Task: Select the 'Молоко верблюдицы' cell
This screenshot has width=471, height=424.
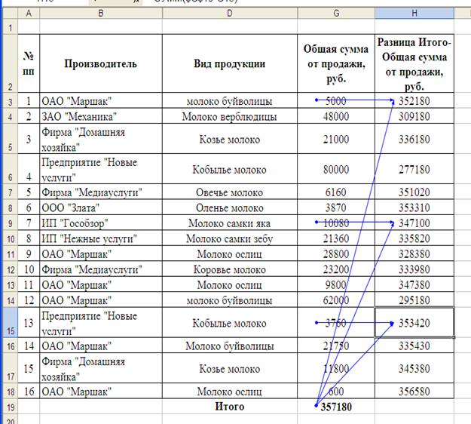Action: (229, 117)
